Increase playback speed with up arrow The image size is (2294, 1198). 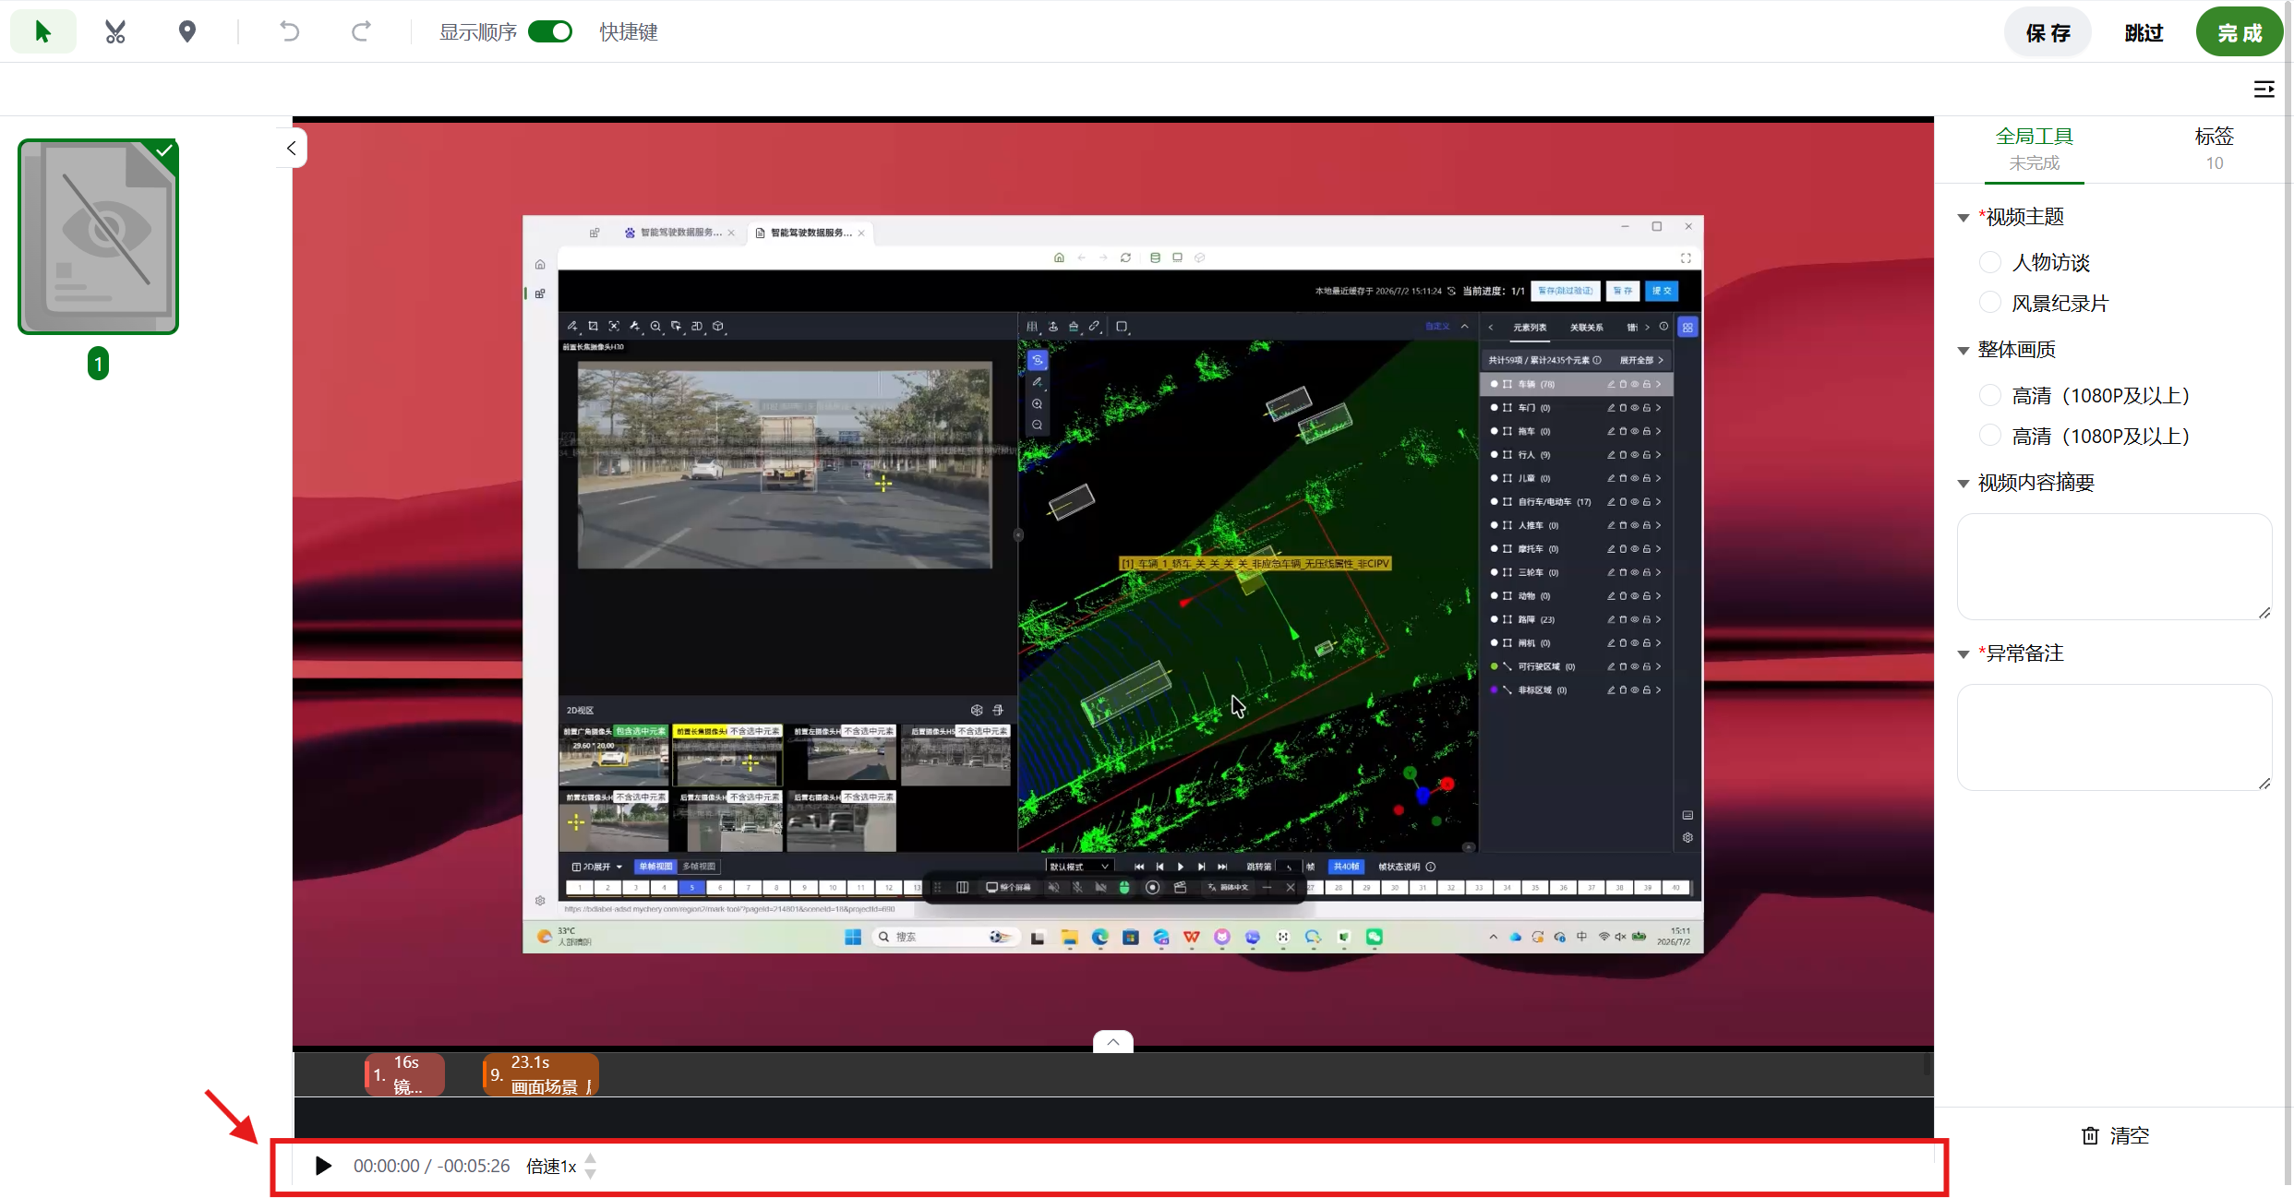591,1159
